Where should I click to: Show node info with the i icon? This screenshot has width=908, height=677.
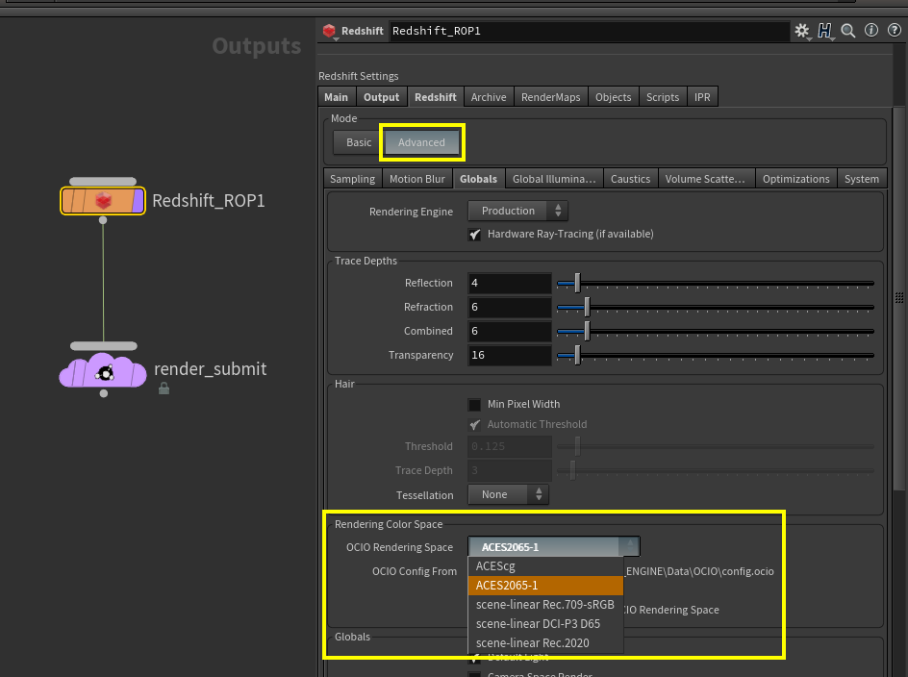(871, 30)
